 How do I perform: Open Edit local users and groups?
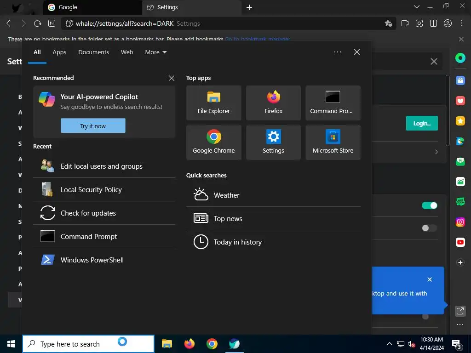click(104, 166)
